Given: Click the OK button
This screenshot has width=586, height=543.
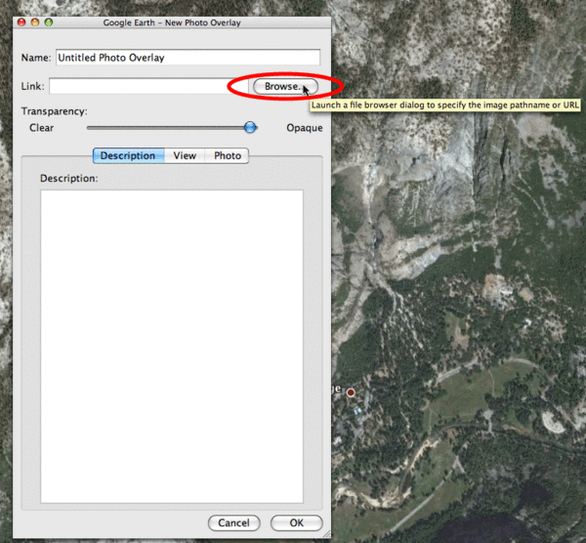Looking at the screenshot, I should pos(296,522).
